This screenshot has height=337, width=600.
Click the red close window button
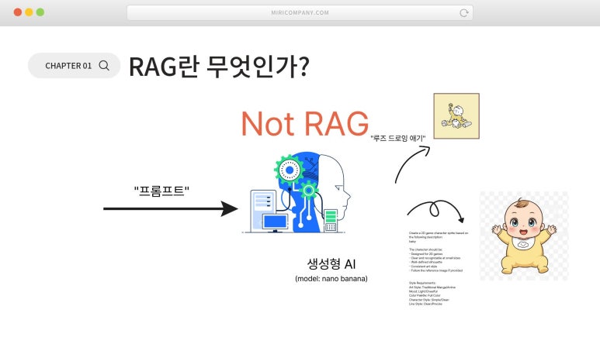click(x=18, y=12)
